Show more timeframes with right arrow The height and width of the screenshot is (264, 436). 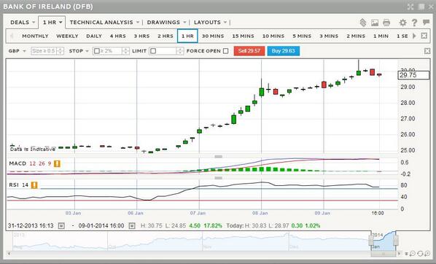point(414,36)
